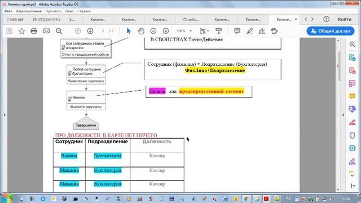361x203 pixels.
Task: Show previous document tabs arrow
Action: point(306,19)
